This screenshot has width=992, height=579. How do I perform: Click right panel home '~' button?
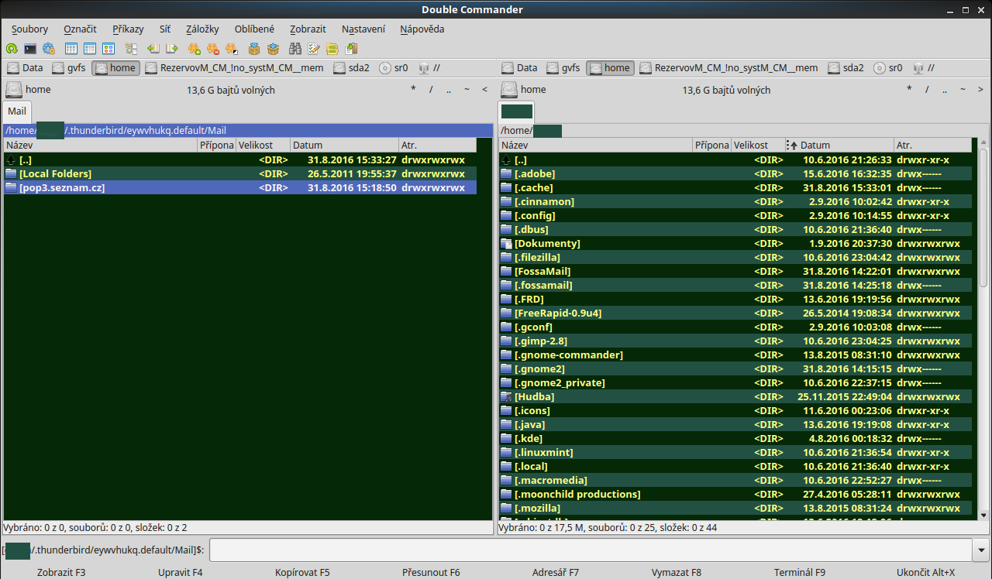click(962, 90)
